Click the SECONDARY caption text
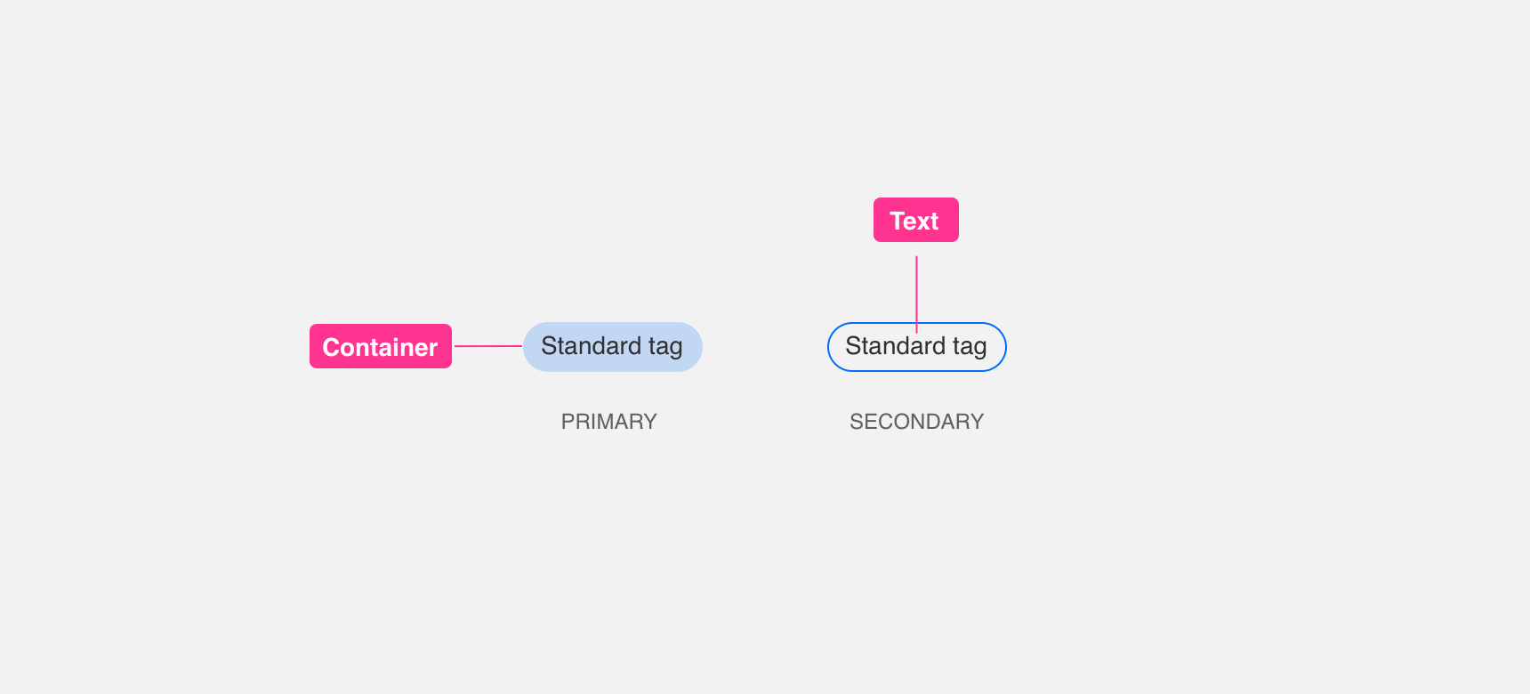The height and width of the screenshot is (694, 1530). pos(917,422)
